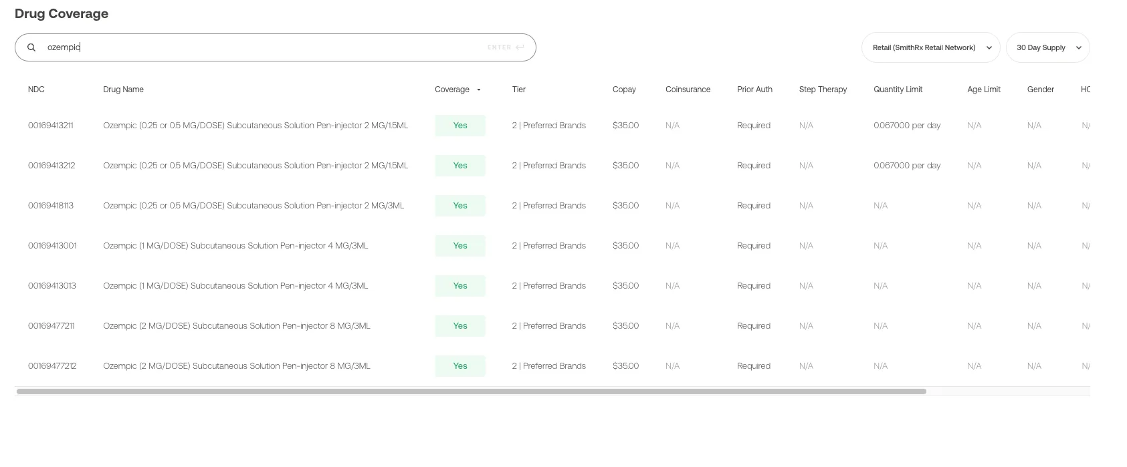Click age limit N/A for NDC 00169477212

(975, 366)
